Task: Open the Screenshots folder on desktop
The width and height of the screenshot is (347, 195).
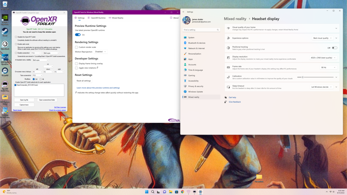Action: (x=259, y=178)
